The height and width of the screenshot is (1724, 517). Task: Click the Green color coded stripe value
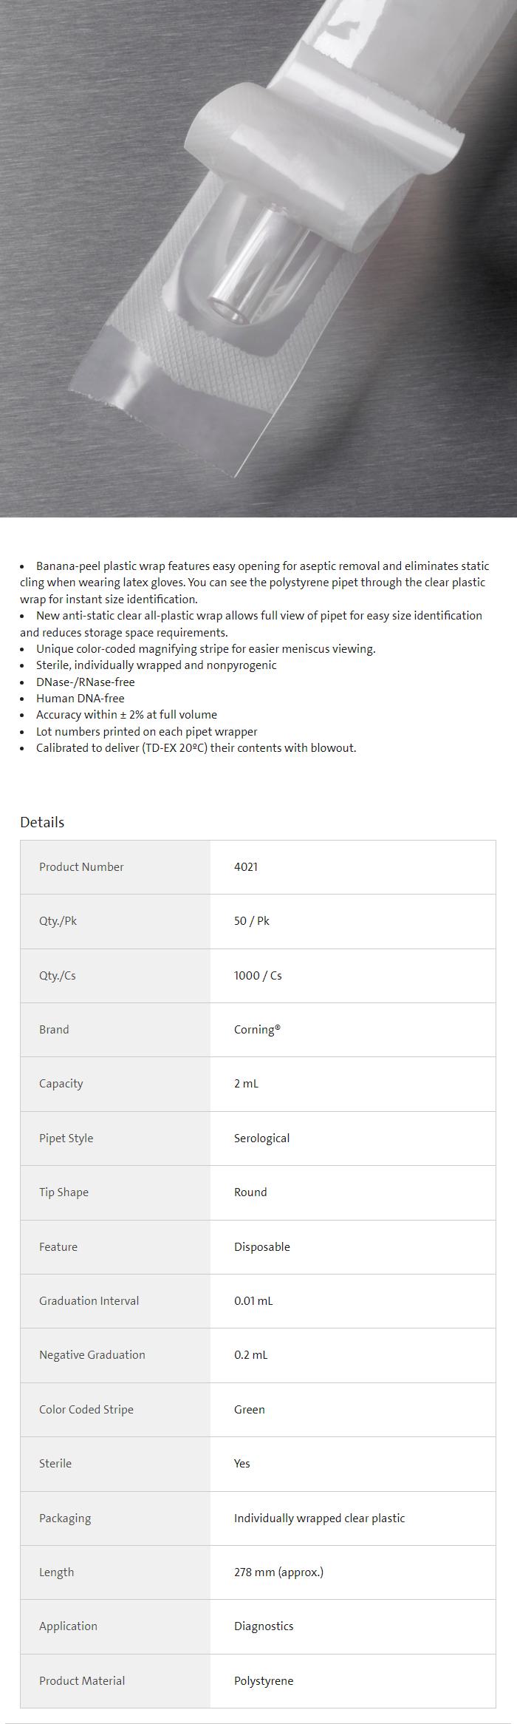249,1409
